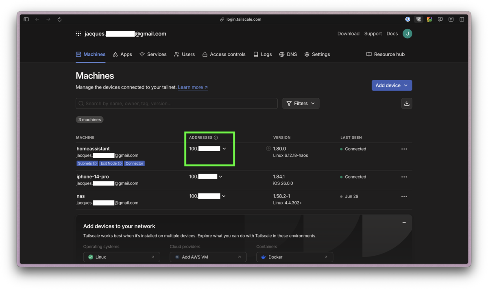Open the Add device dropdown button
The width and height of the screenshot is (488, 289).
(x=392, y=85)
